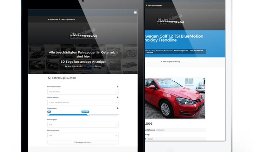The width and height of the screenshot is (254, 152).
Task: Click the red Volkswagen Golf photo
Action: pos(174,98)
